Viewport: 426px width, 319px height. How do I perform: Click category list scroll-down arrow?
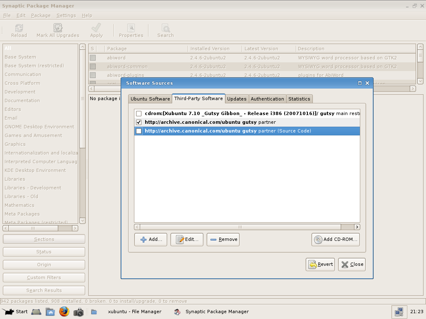click(83, 221)
